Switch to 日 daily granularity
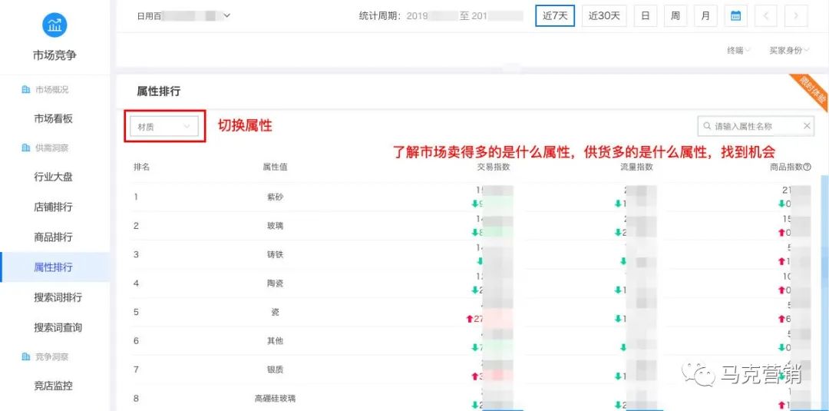 pos(645,15)
